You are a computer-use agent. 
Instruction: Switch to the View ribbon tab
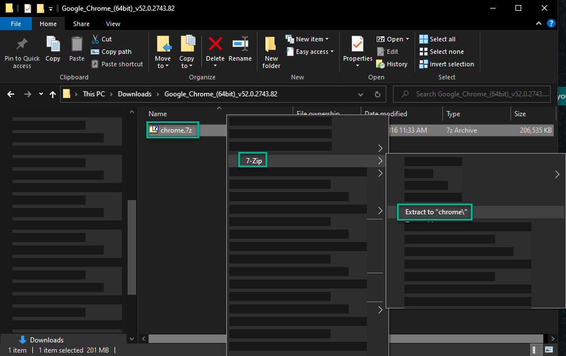pos(113,24)
